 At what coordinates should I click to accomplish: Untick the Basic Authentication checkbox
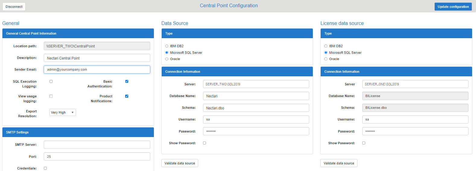tap(127, 81)
